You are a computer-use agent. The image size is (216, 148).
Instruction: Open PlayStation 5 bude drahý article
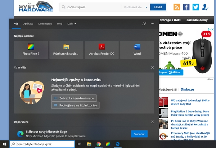tap(190, 113)
